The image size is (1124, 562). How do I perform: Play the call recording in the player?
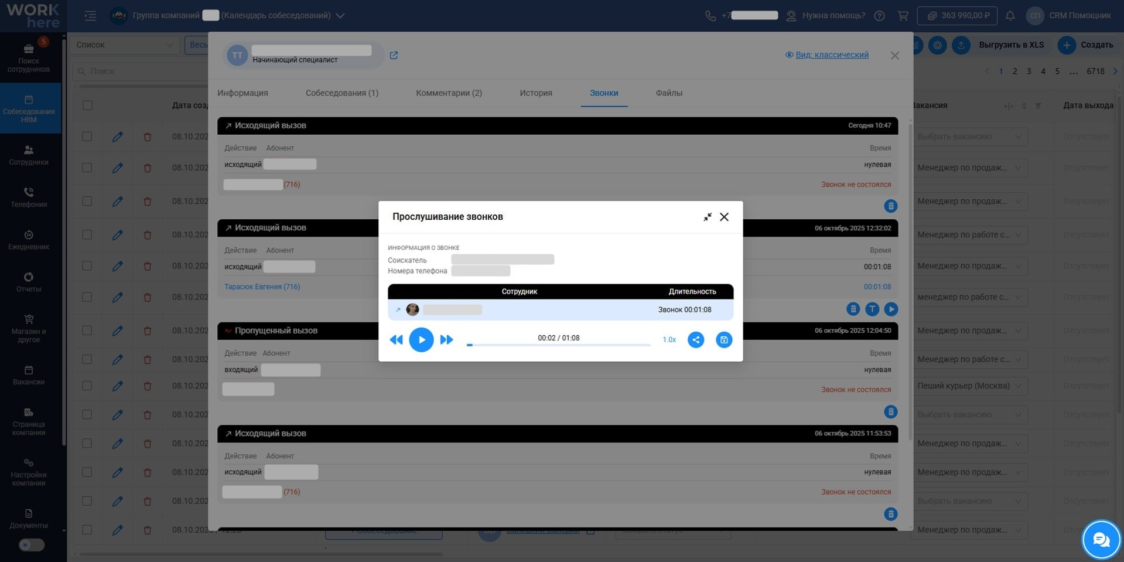coord(421,340)
